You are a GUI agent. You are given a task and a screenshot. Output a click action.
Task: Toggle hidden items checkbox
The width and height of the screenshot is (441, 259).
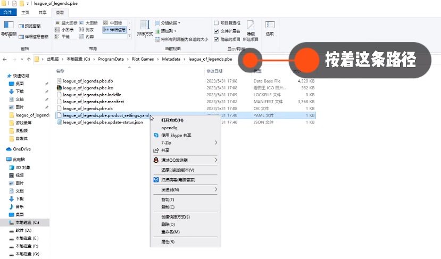227,39
